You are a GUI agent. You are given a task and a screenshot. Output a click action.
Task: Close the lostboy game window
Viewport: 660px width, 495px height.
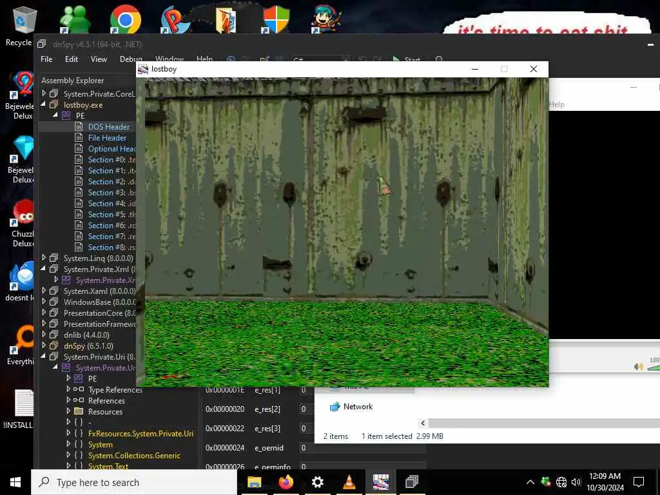tap(533, 69)
